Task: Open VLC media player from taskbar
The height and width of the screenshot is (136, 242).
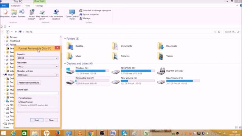Action: pos(80,133)
